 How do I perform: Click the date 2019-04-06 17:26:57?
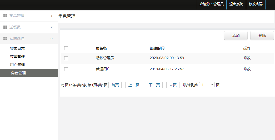(x=167, y=69)
